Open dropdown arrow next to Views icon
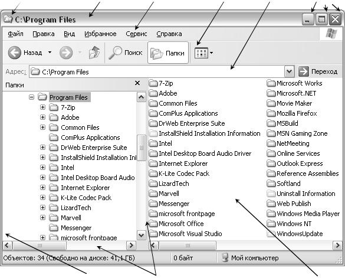 point(212,53)
